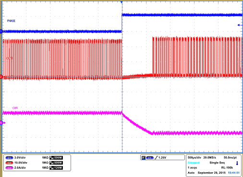Screen dimensions: 243x177
Task: Click the magenta C4 channel badge
Action: coord(9,168)
